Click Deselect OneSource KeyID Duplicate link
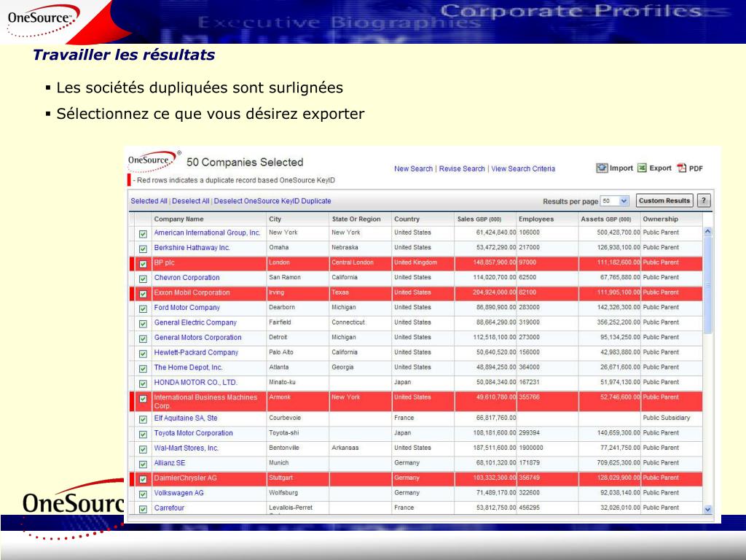This screenshot has width=746, height=560. click(272, 201)
